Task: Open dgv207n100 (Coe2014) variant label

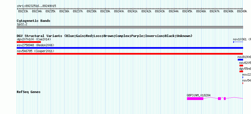Action: [x=34, y=39]
